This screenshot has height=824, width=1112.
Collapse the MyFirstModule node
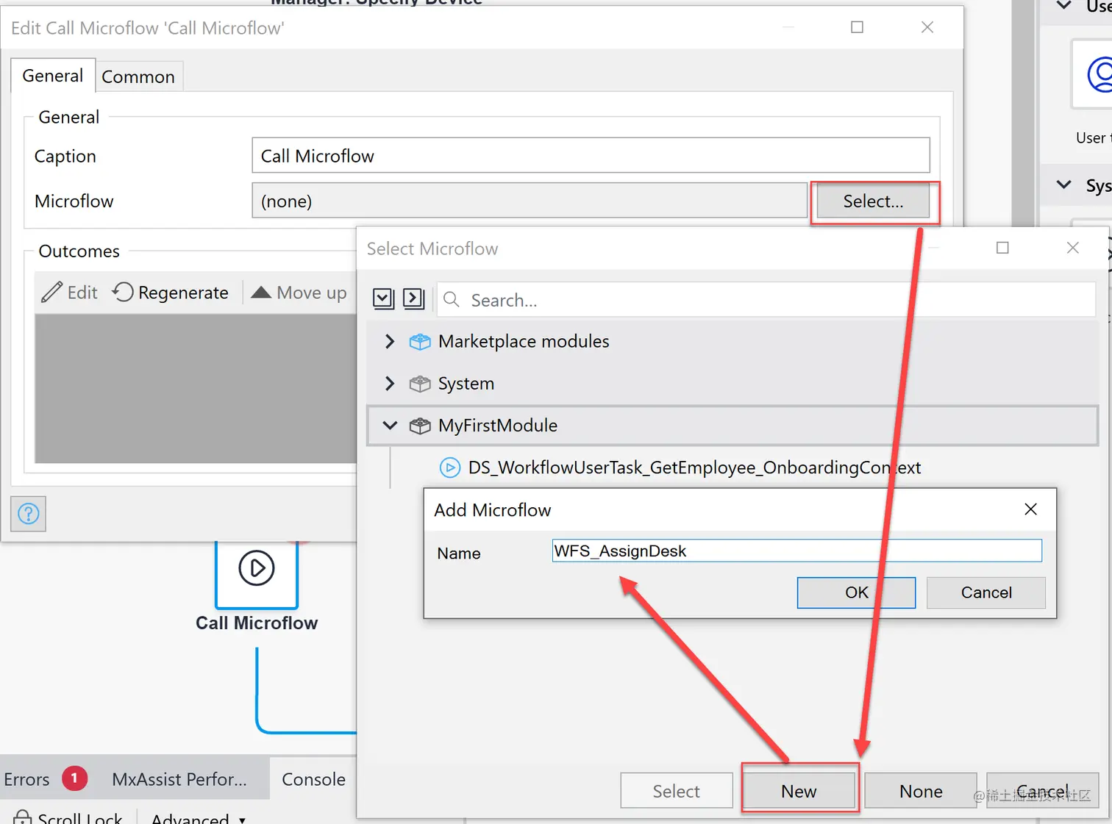click(x=390, y=426)
